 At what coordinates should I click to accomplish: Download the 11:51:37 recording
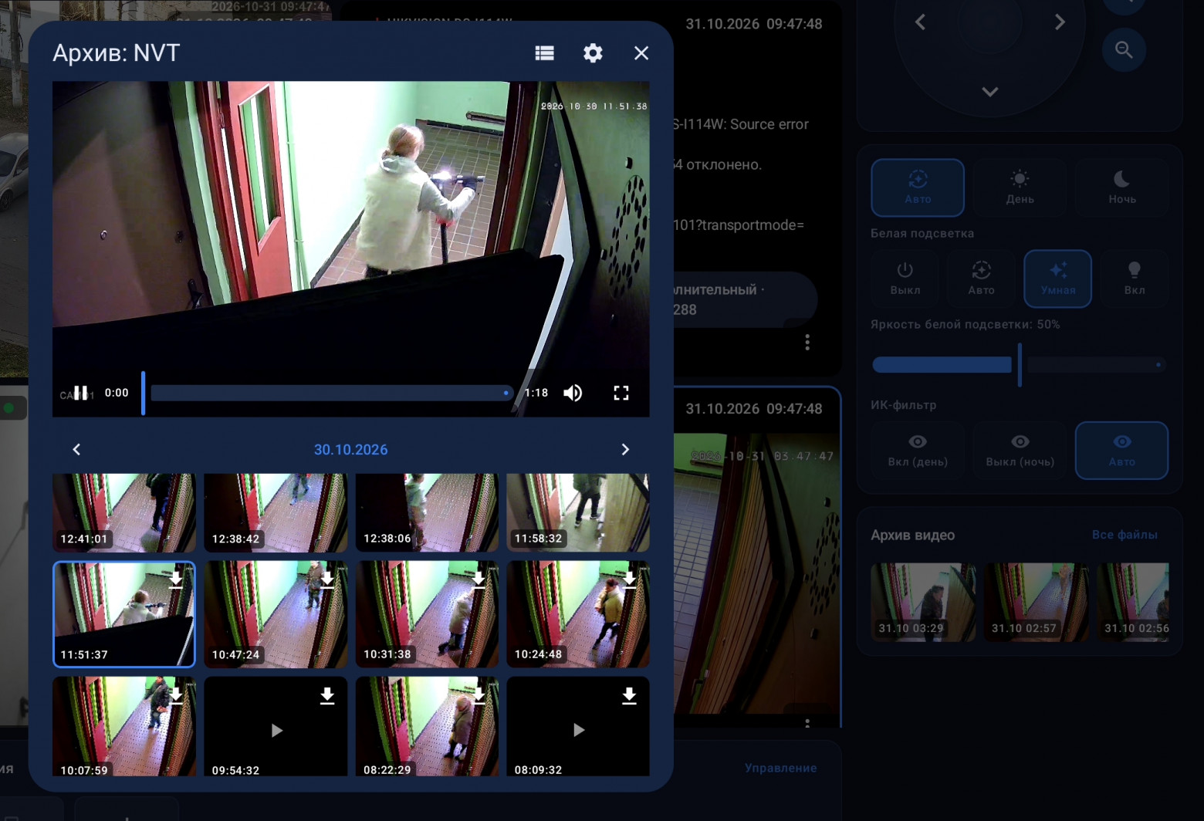176,579
